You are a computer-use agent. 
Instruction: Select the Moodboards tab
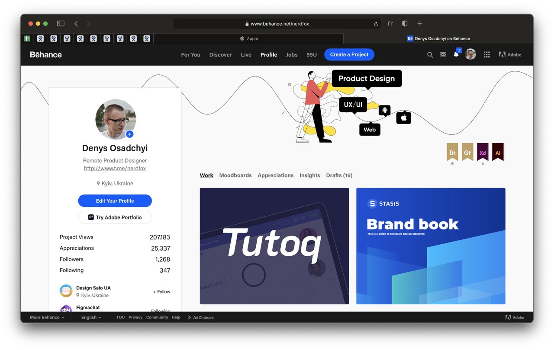click(x=235, y=175)
